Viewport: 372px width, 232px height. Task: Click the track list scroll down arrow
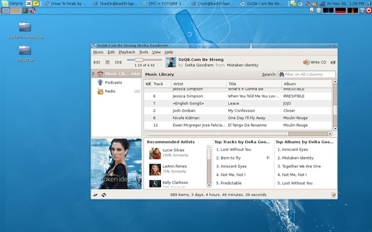(335, 129)
